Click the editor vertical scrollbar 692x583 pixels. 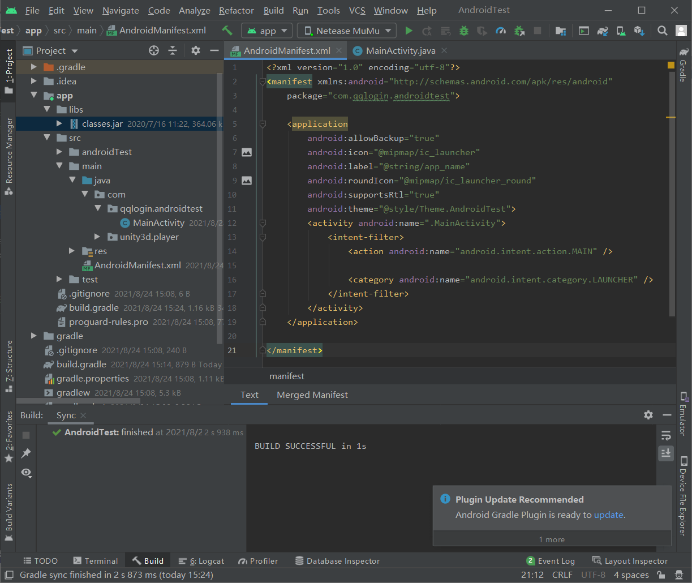(x=672, y=198)
